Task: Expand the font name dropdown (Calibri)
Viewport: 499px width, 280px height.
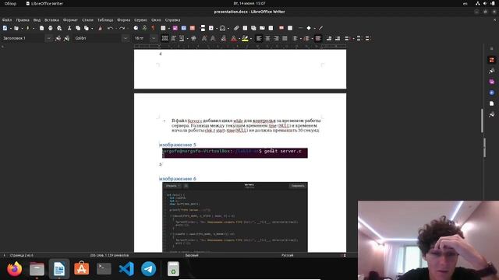Action: 126,38
